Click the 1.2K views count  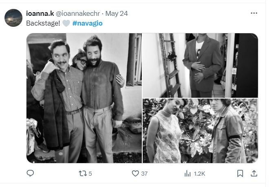(199, 174)
